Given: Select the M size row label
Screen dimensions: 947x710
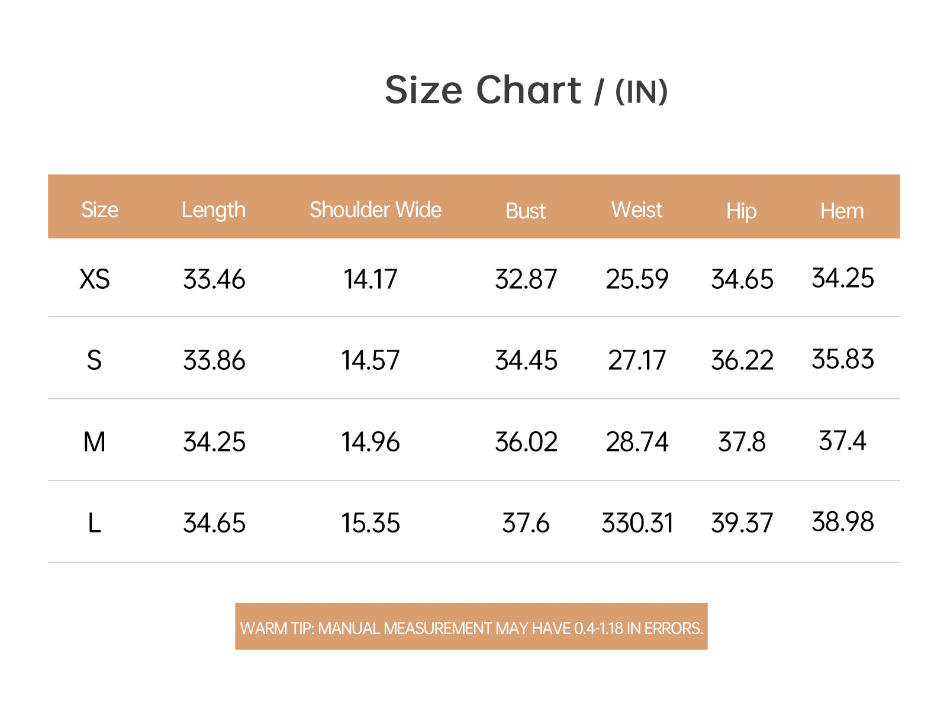Looking at the screenshot, I should [x=95, y=442].
